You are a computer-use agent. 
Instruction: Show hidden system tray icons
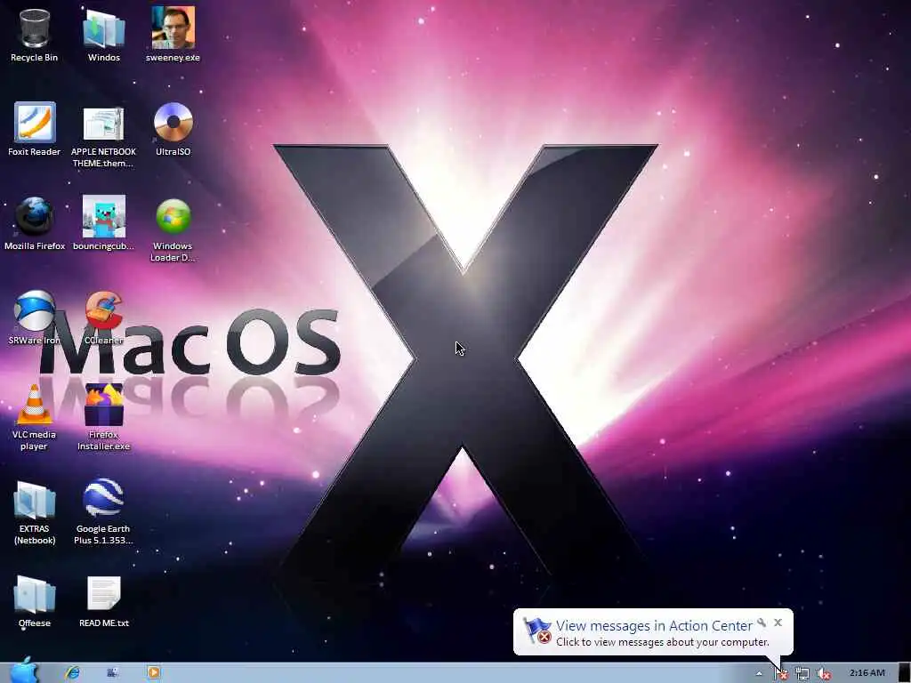759,674
